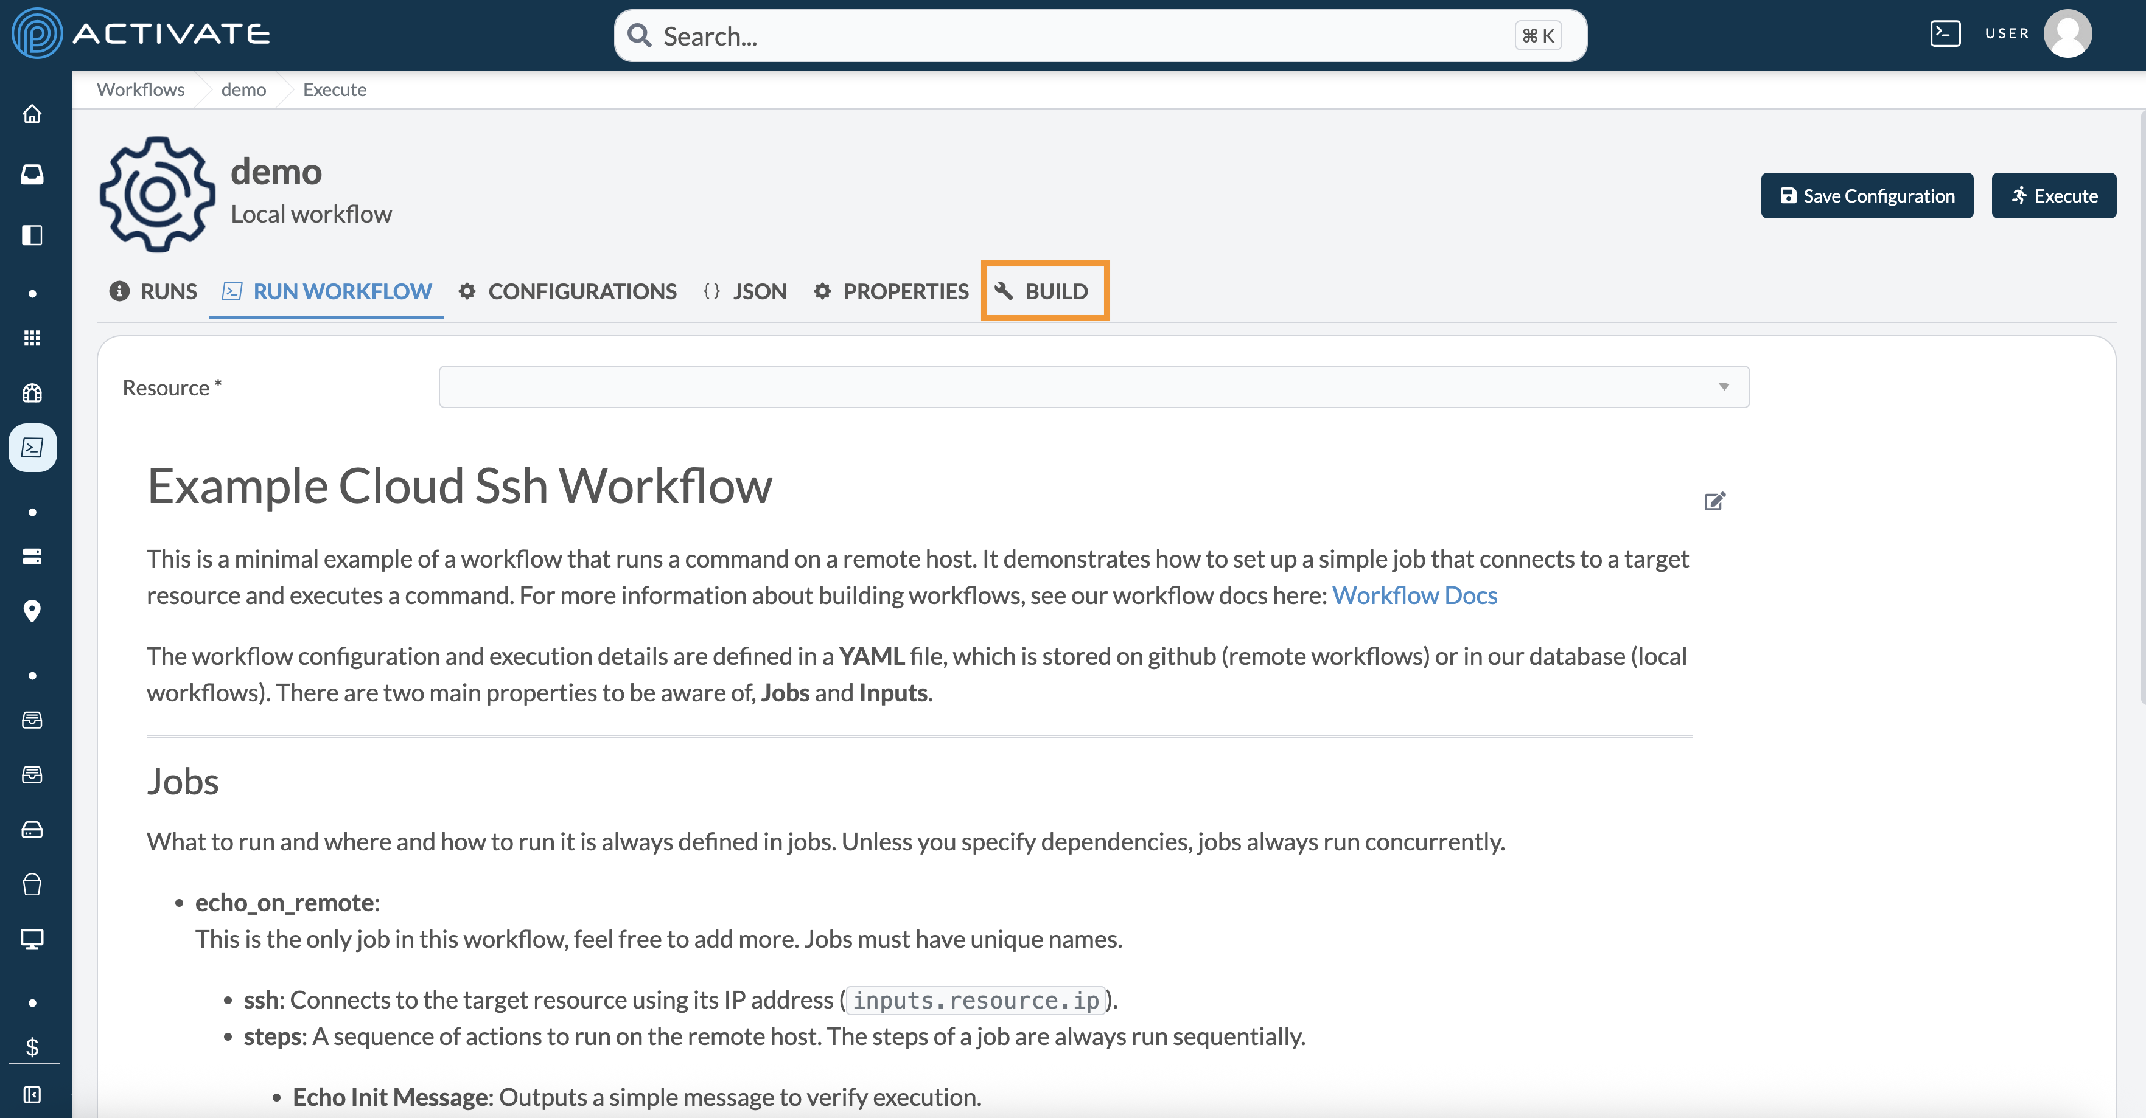Click the dollar sign cost icon

coord(32,1046)
